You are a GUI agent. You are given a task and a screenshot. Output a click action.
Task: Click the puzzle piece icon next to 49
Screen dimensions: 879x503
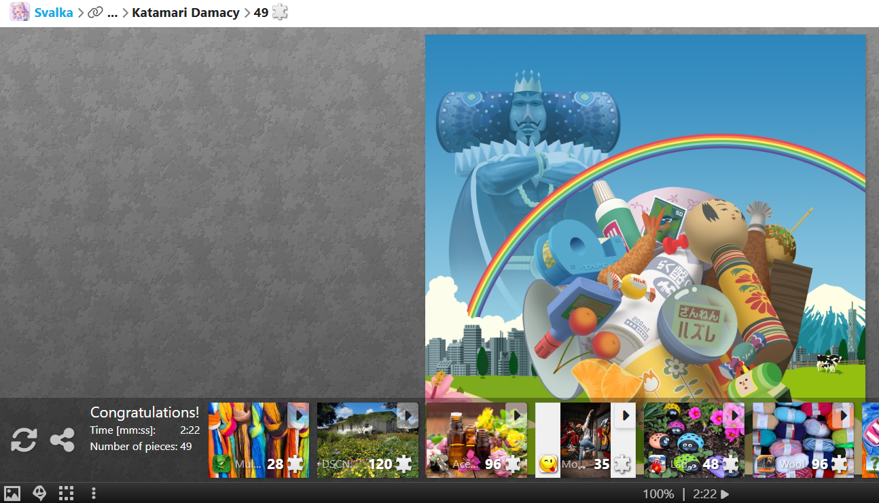tap(280, 12)
